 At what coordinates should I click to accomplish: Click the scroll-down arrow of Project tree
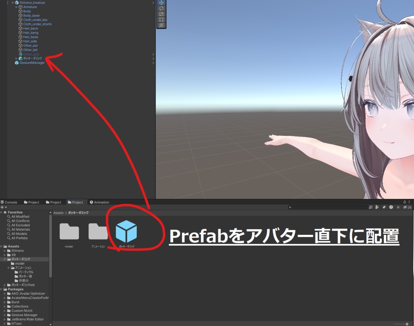pyautogui.click(x=51, y=324)
